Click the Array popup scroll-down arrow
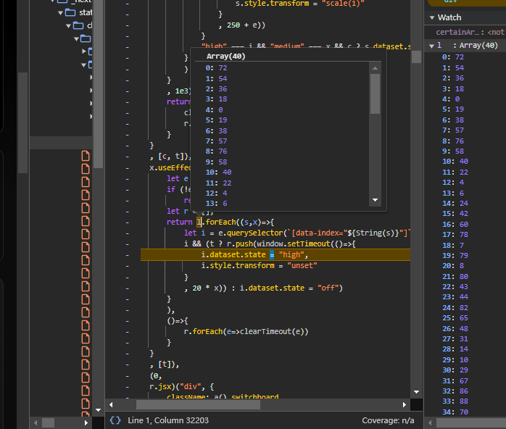 click(375, 199)
